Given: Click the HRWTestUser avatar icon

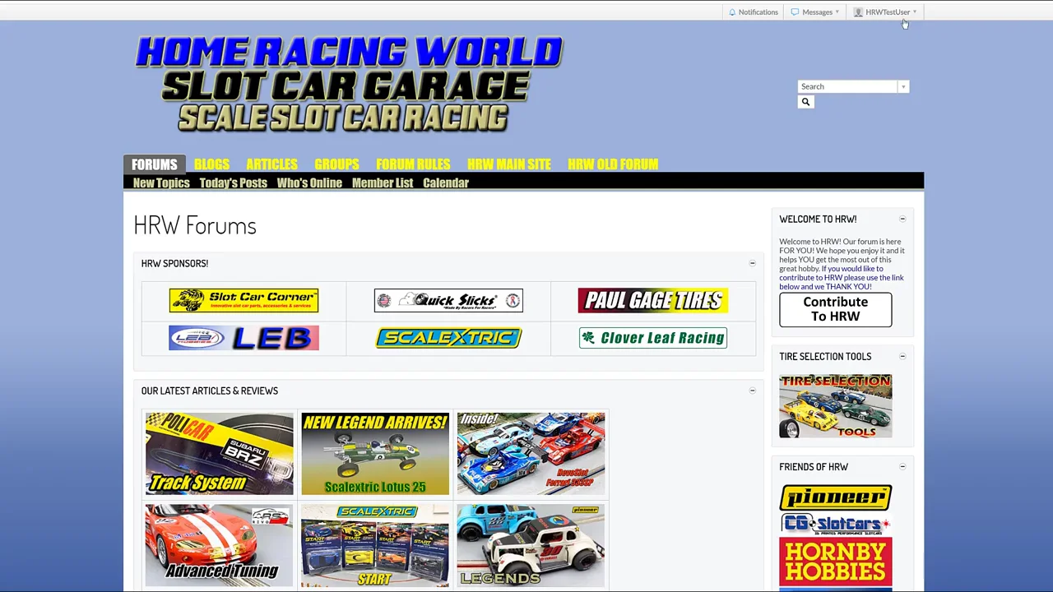Looking at the screenshot, I should (858, 12).
